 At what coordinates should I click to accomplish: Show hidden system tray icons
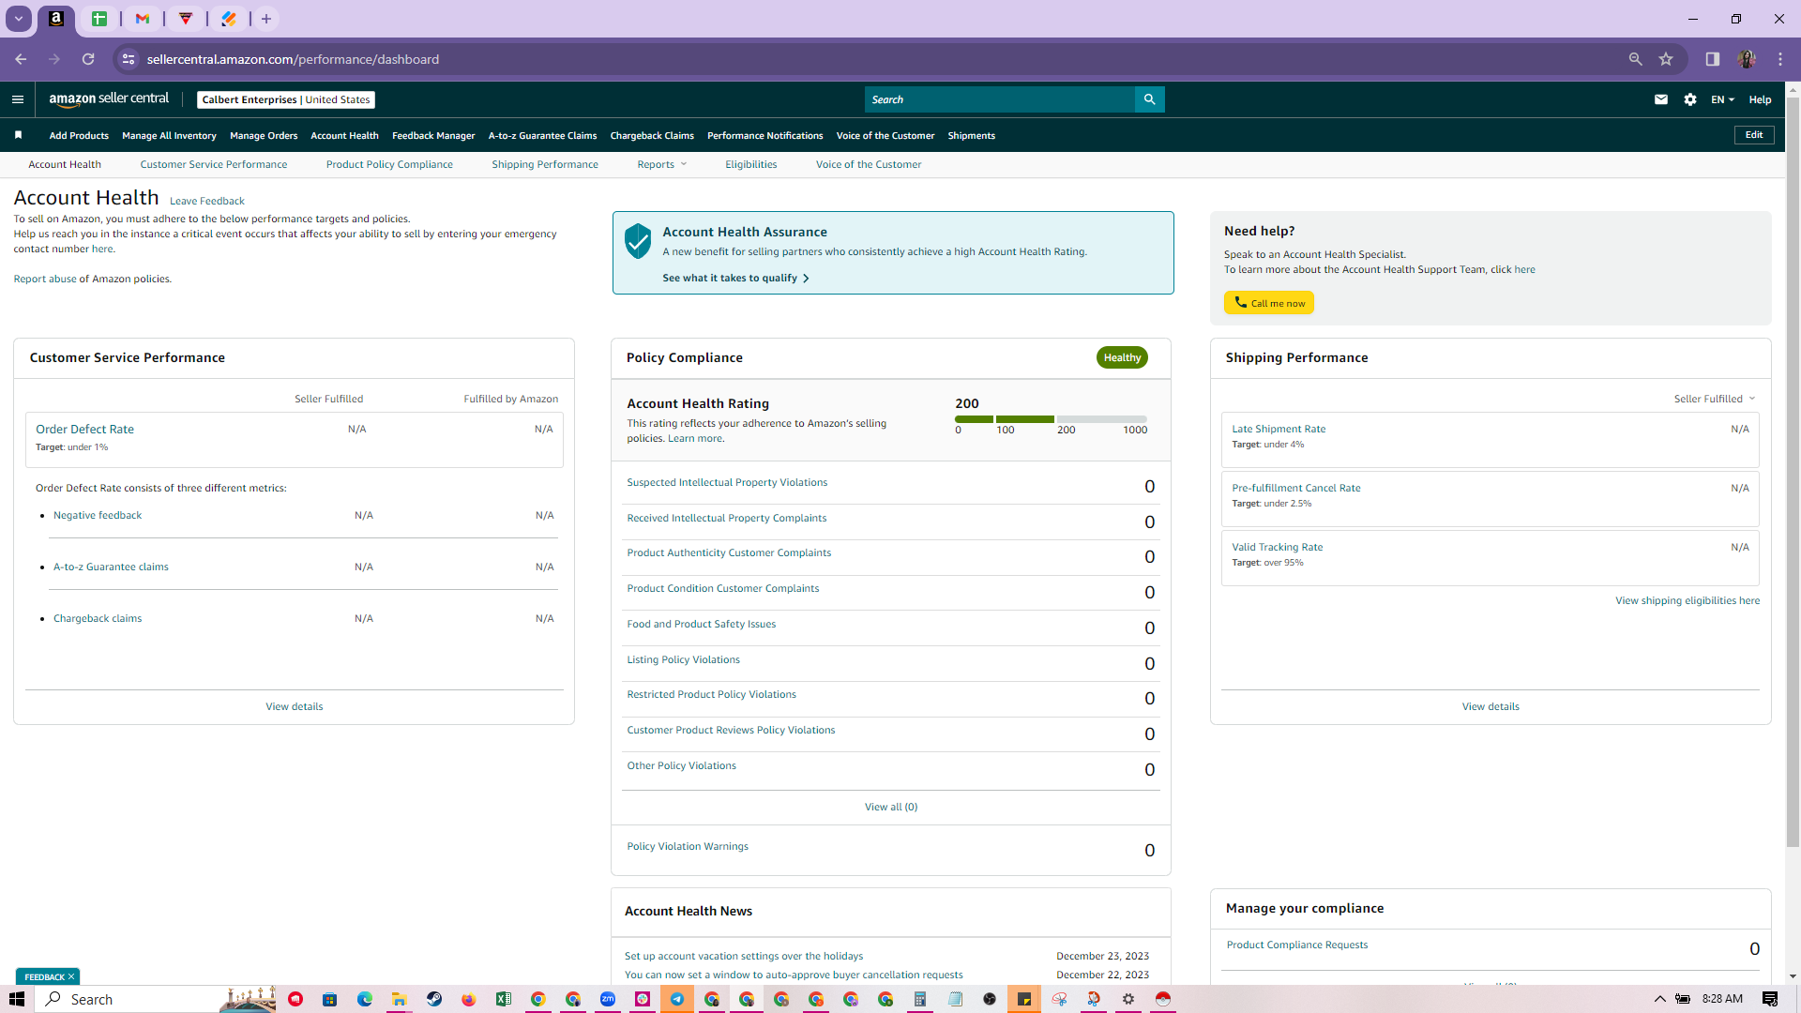pyautogui.click(x=1659, y=999)
